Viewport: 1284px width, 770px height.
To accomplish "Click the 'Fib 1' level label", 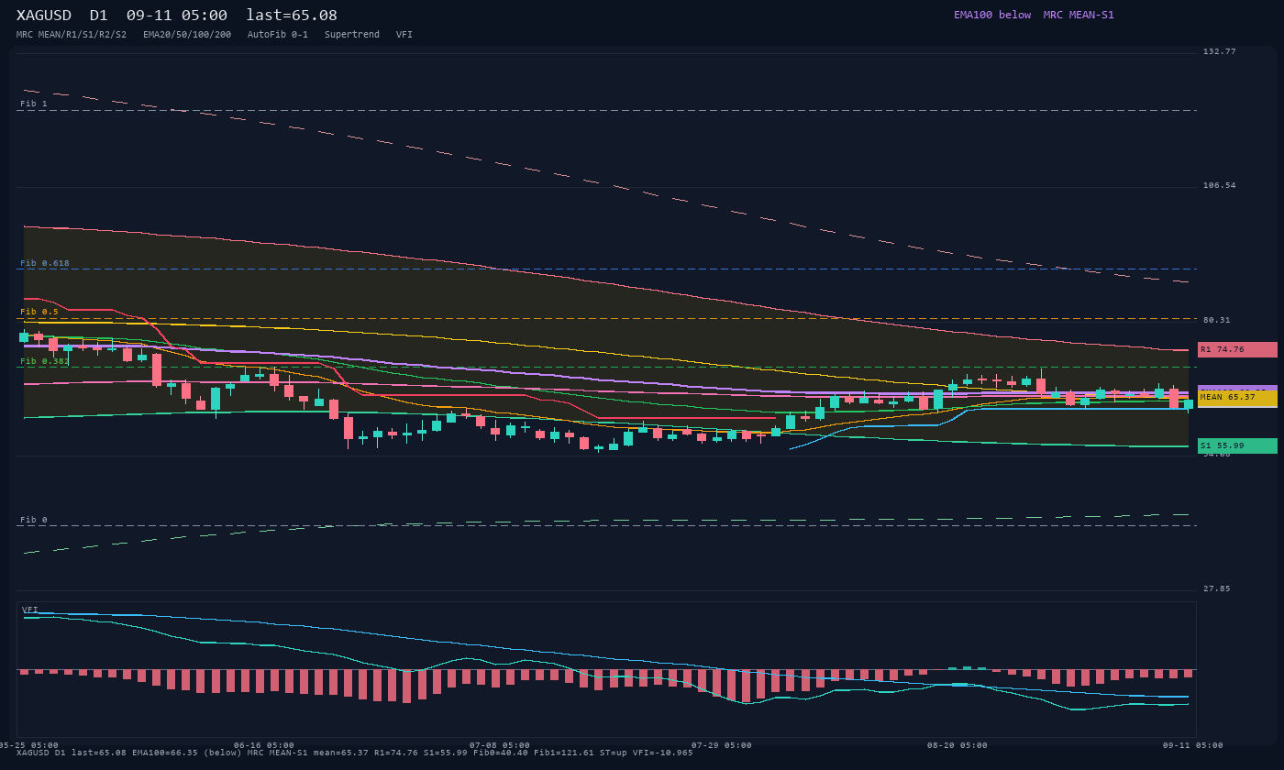I will click(34, 104).
